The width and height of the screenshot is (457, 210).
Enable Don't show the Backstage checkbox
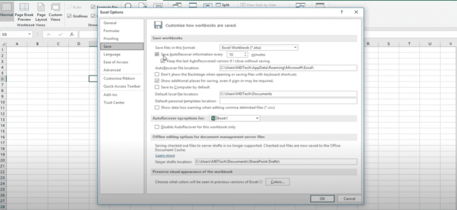click(157, 74)
